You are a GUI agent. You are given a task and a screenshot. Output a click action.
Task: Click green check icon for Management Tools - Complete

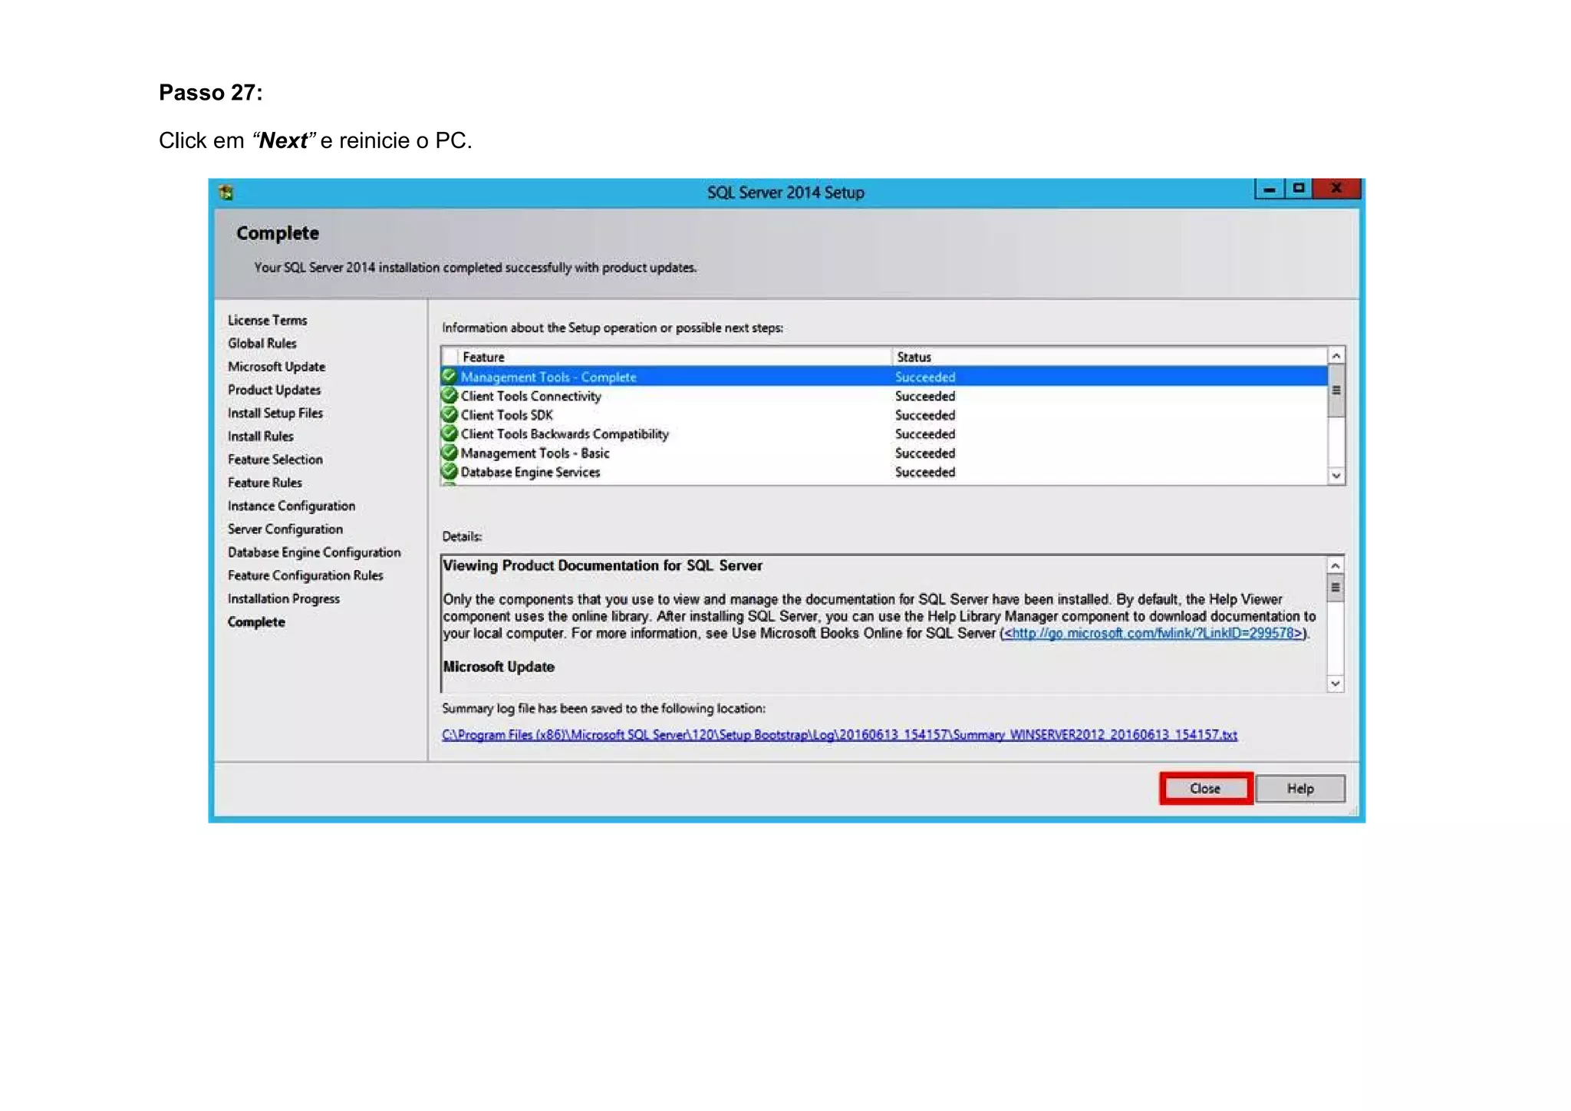(x=450, y=376)
